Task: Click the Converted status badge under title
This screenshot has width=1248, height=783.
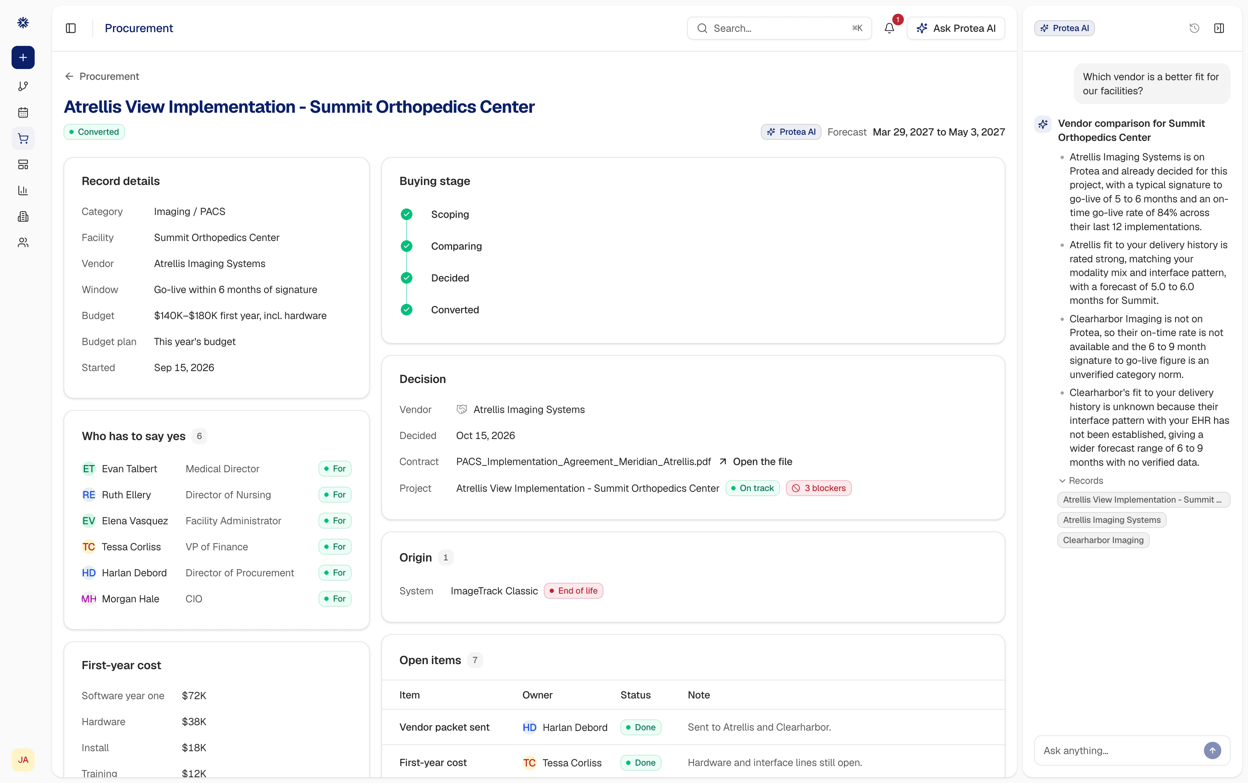Action: (94, 132)
